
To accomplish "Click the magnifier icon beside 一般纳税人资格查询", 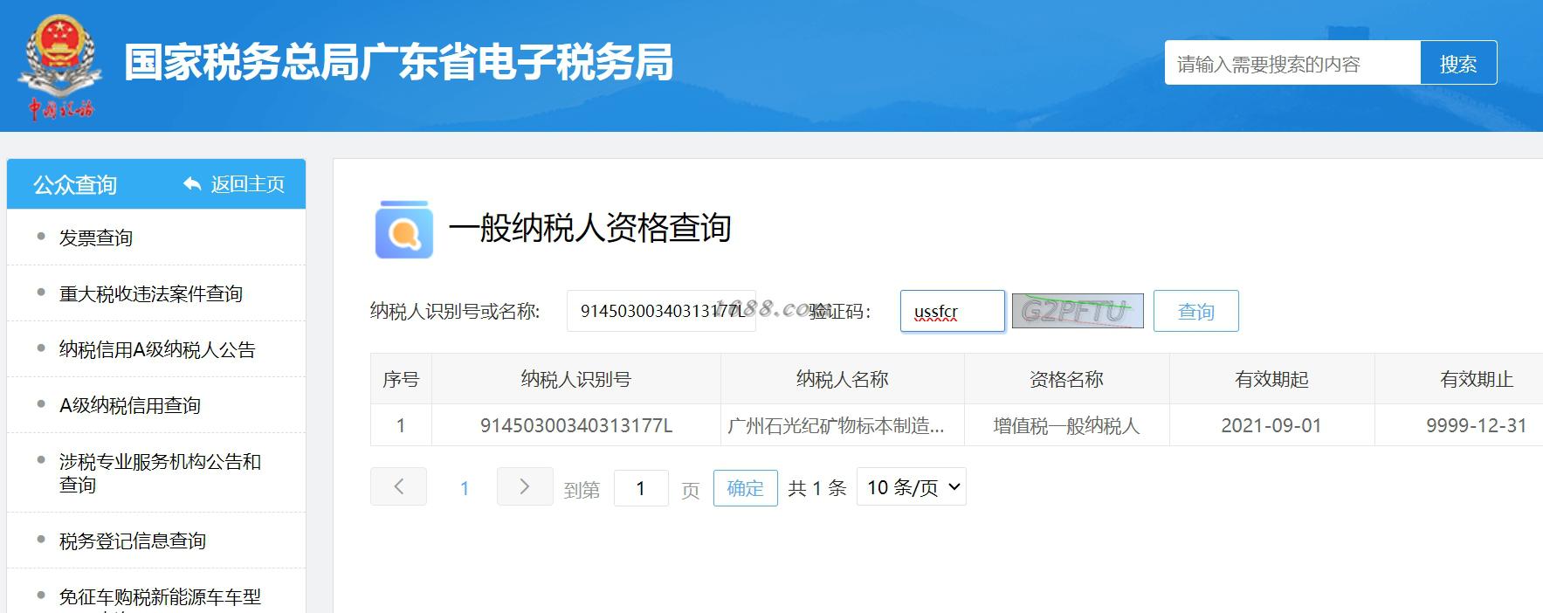I will 404,230.
